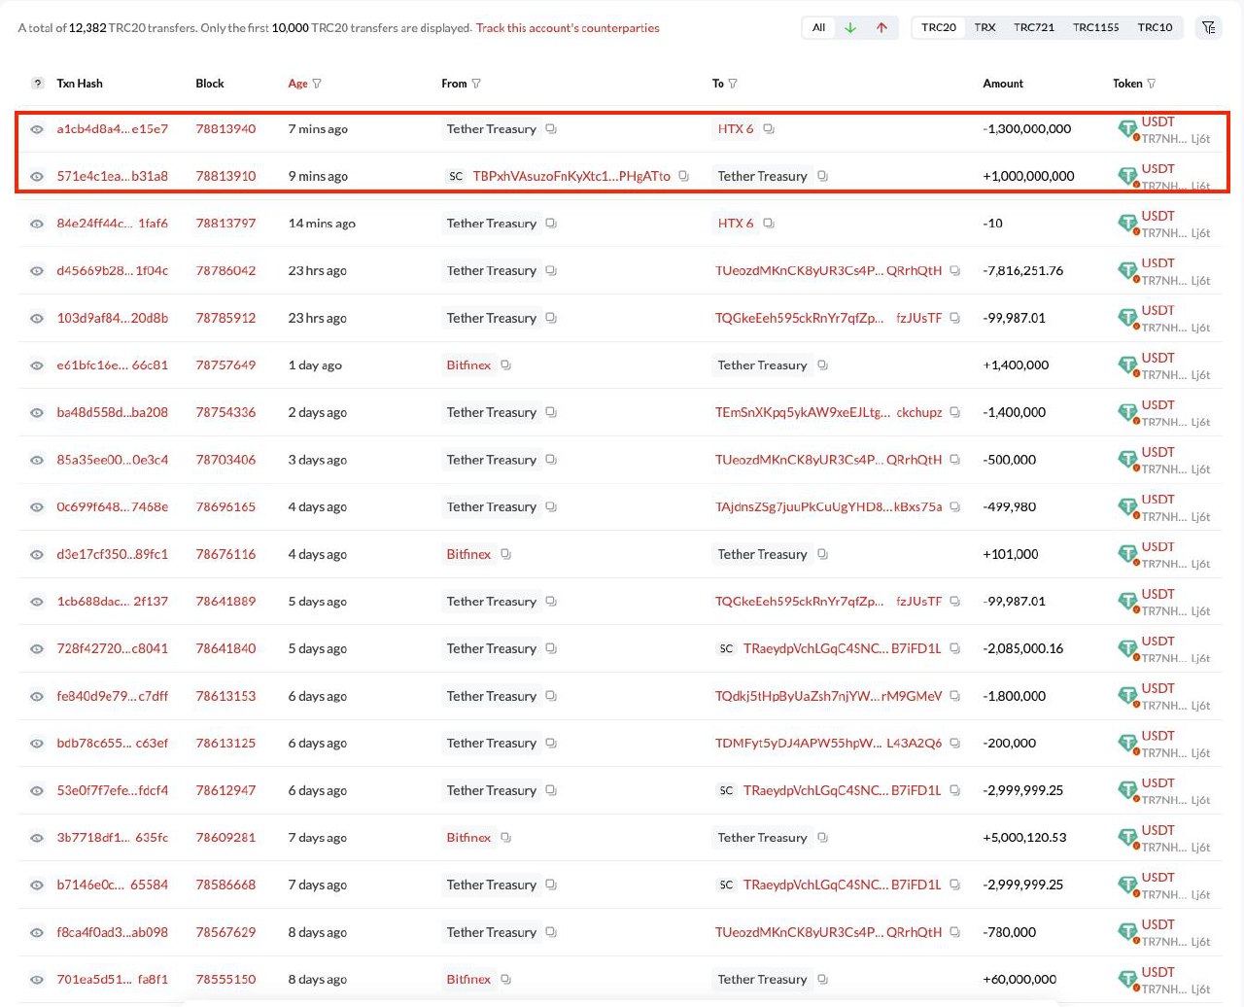1244x1007 pixels.
Task: Open transaction hash d45669b28...1f04c
Action: (112, 270)
